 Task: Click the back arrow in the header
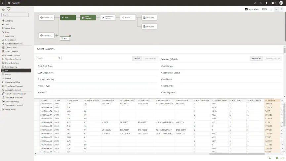3,3
